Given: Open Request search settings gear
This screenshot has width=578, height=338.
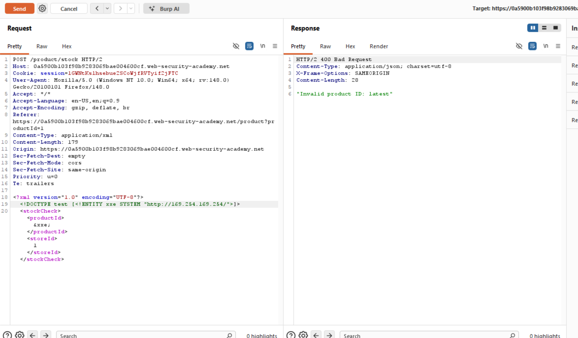Looking at the screenshot, I should tap(20, 335).
